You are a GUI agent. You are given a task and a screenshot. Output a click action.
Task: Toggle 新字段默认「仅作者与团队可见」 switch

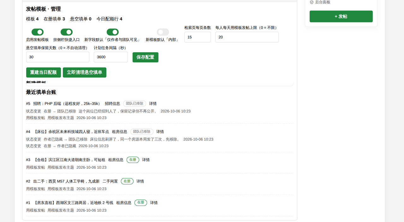click(113, 32)
